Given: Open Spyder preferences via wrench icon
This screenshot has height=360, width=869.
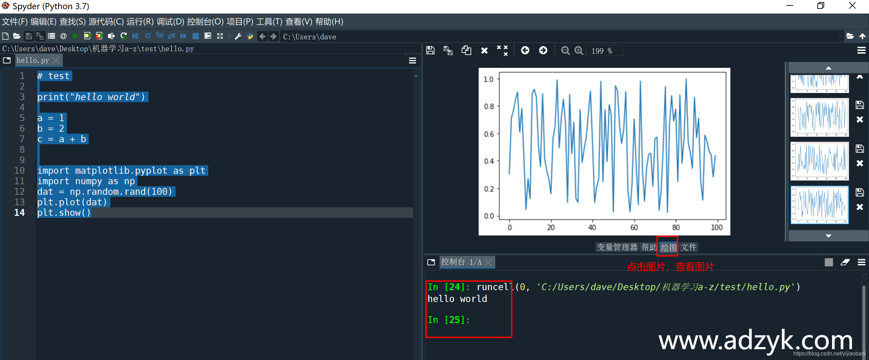Looking at the screenshot, I should click(x=237, y=36).
